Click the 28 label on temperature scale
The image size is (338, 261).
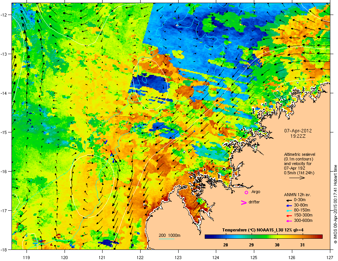point(226,245)
